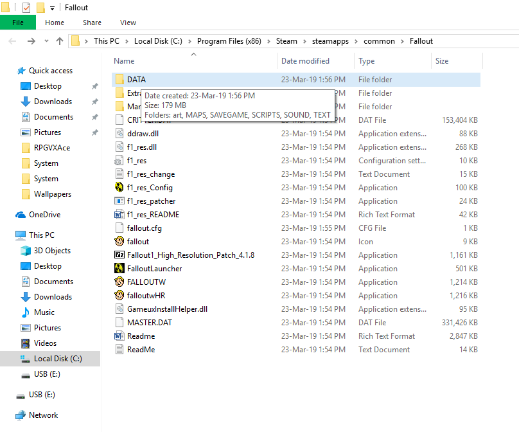This screenshot has width=519, height=432.
Task: Click the Fallout1_High_Resolution_Patch 7z icon
Action: click(119, 255)
